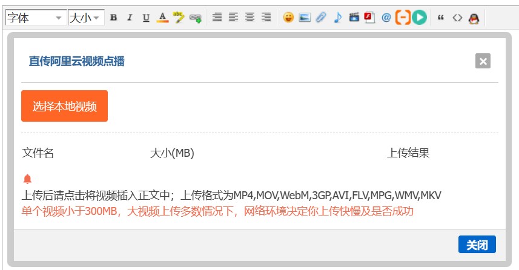Screen dimensions: 519x270
Task: Insert Flash with the red Flash icon
Action: tap(369, 18)
